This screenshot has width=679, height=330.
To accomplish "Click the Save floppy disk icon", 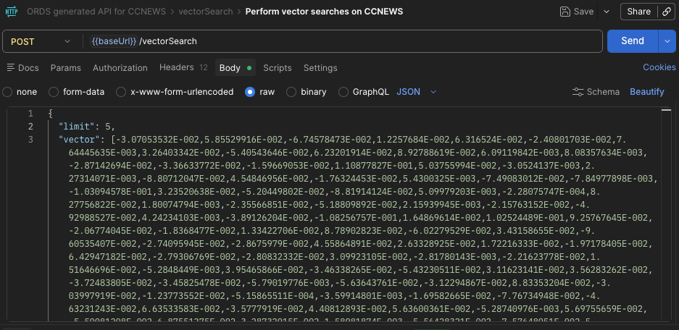I will point(565,12).
